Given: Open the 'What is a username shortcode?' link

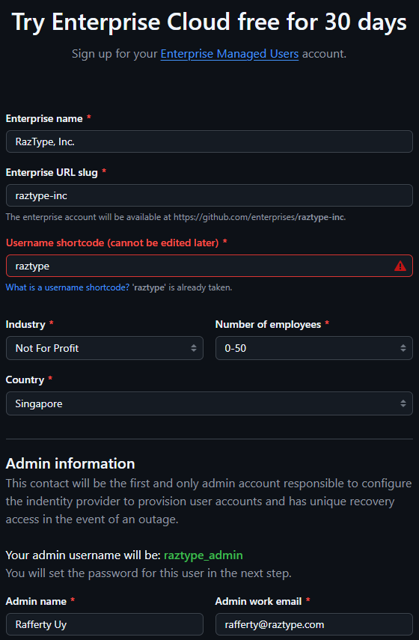Looking at the screenshot, I should pos(67,287).
